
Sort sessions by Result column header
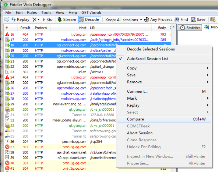pos(25,28)
